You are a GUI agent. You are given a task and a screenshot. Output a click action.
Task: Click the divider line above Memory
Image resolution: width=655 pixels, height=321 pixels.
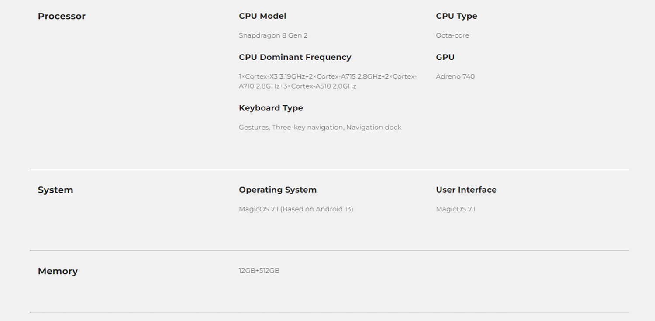pyautogui.click(x=329, y=250)
